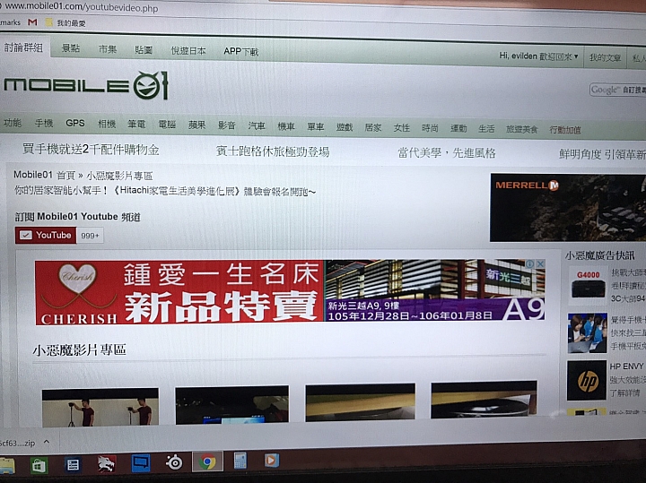Open the downloaded cf63 zip file
The image size is (646, 483).
point(18,443)
